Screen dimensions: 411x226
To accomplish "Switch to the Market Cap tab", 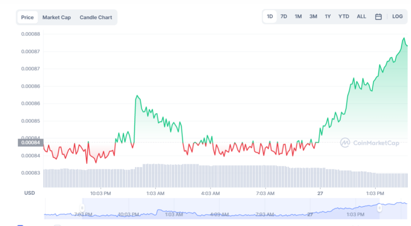I will pyautogui.click(x=57, y=17).
